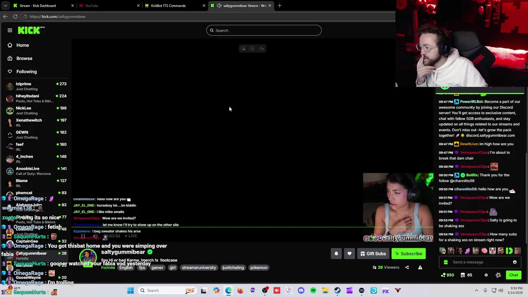Mute the stream player volume

(x=95, y=236)
